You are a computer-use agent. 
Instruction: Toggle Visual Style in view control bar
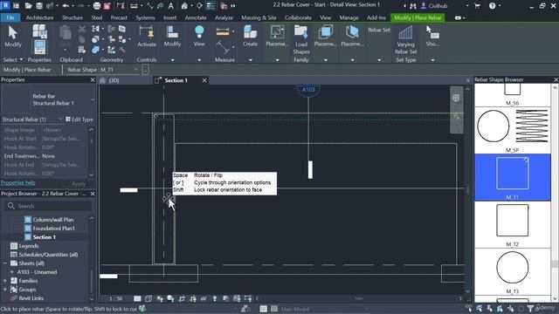148,298
